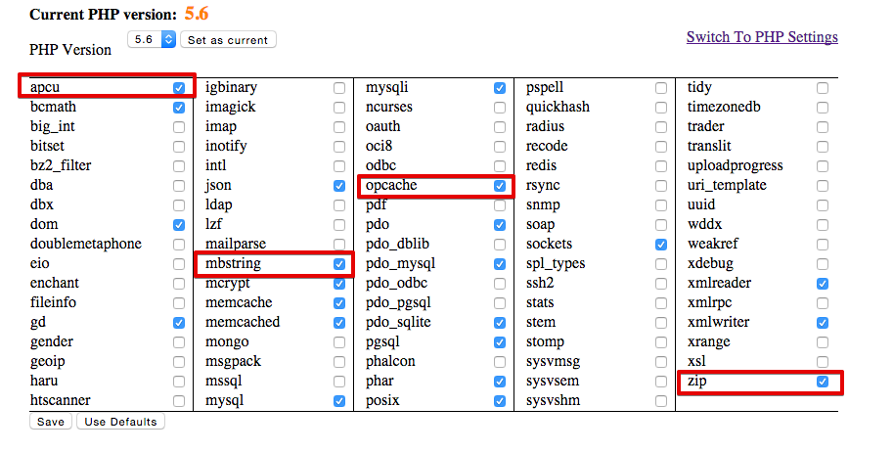Uncheck the sockets extension checkbox
The image size is (893, 452).
point(662,245)
